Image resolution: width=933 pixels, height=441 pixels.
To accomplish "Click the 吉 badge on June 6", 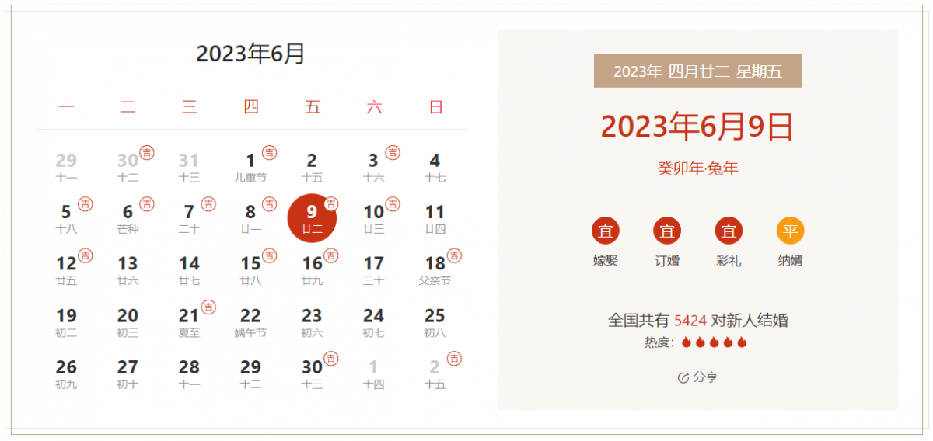I will point(147,204).
